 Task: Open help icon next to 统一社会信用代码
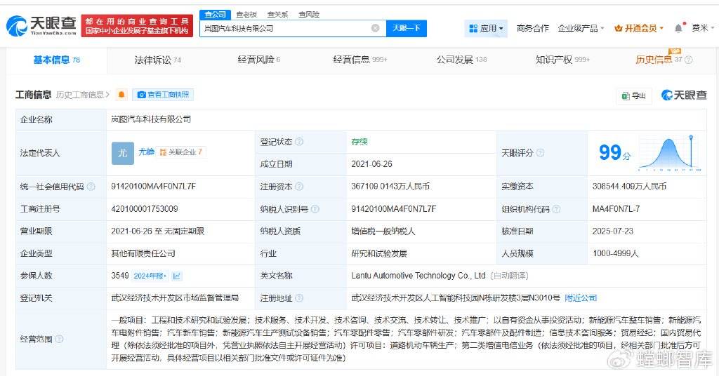pyautogui.click(x=91, y=187)
